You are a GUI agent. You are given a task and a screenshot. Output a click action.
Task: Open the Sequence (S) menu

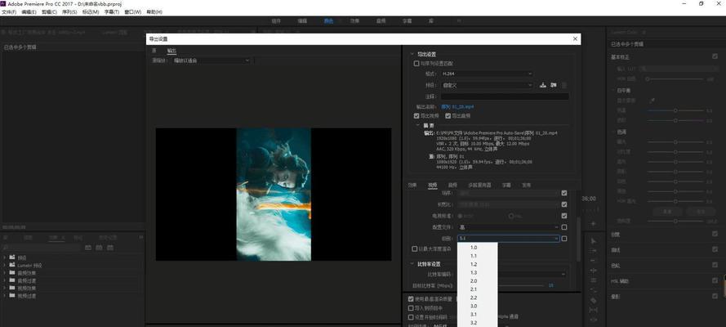69,12
